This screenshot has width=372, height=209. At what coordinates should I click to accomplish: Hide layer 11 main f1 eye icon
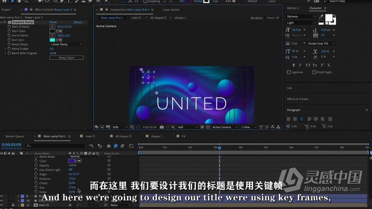tap(2, 205)
